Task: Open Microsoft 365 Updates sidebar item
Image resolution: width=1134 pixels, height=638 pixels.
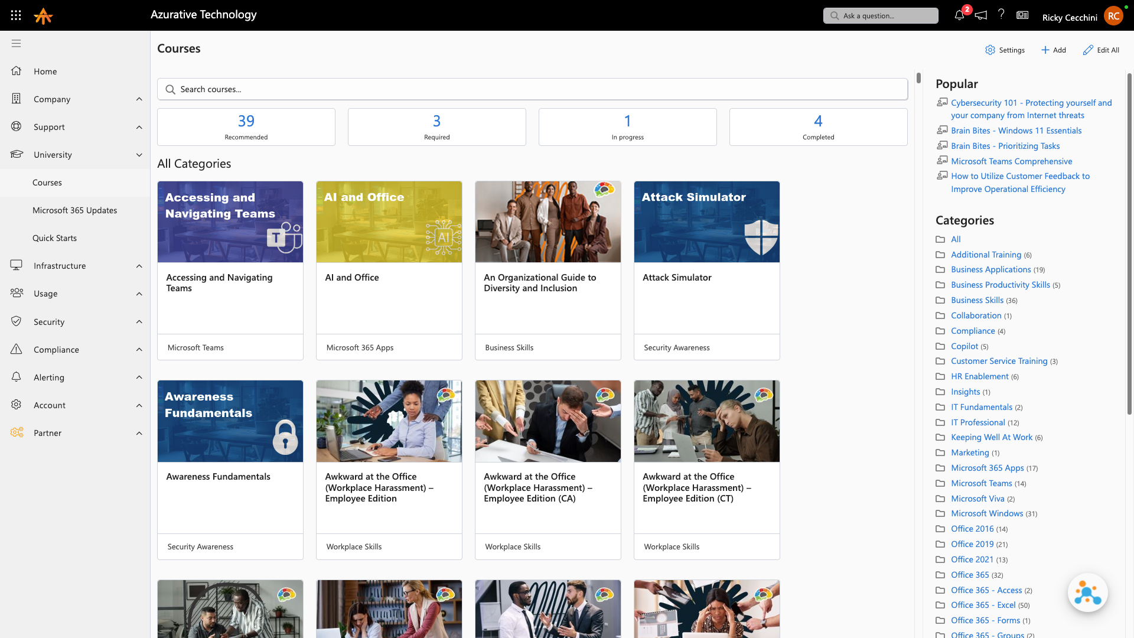Action: coord(75,210)
